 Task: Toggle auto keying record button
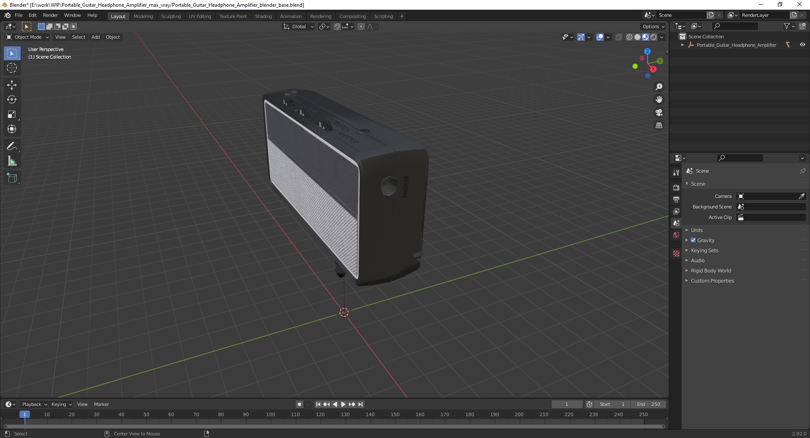pos(300,404)
